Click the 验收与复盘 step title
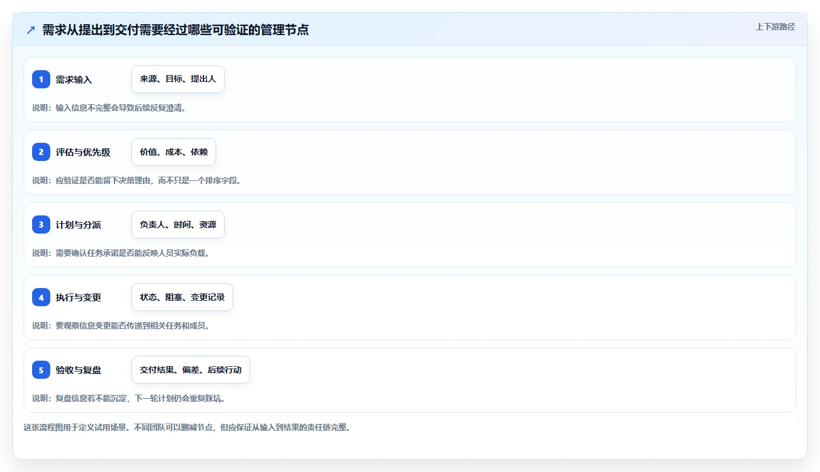This screenshot has height=472, width=820. tap(78, 370)
